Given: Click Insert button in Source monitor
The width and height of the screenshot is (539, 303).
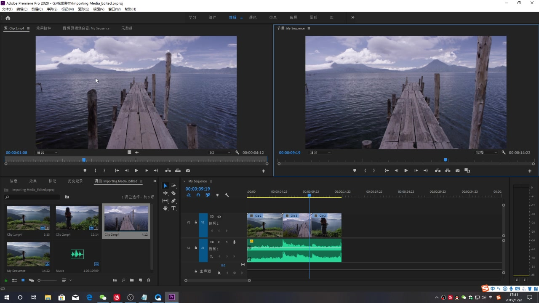Looking at the screenshot, I should click(x=168, y=170).
